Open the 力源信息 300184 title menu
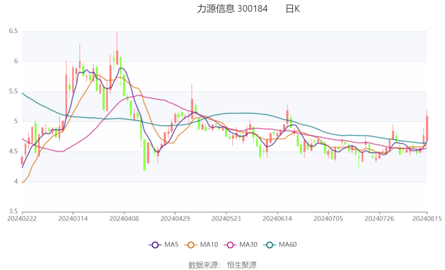 coord(232,9)
